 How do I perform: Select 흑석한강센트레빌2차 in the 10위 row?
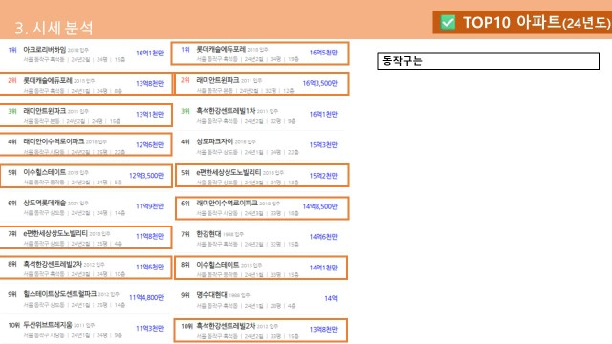point(226,326)
